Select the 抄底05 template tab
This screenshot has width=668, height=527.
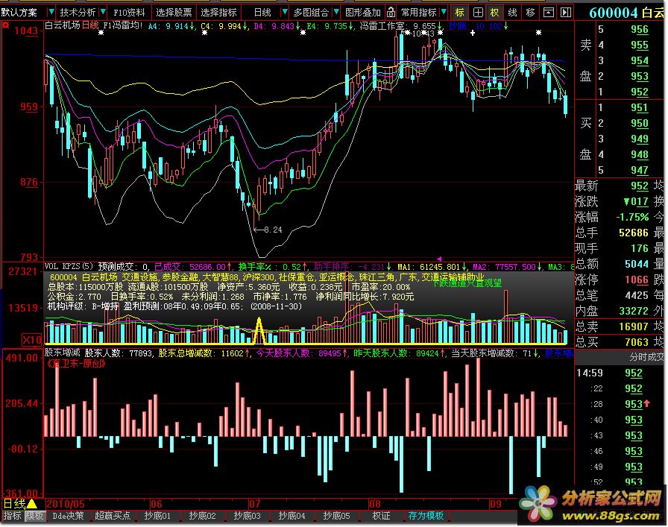336,516
